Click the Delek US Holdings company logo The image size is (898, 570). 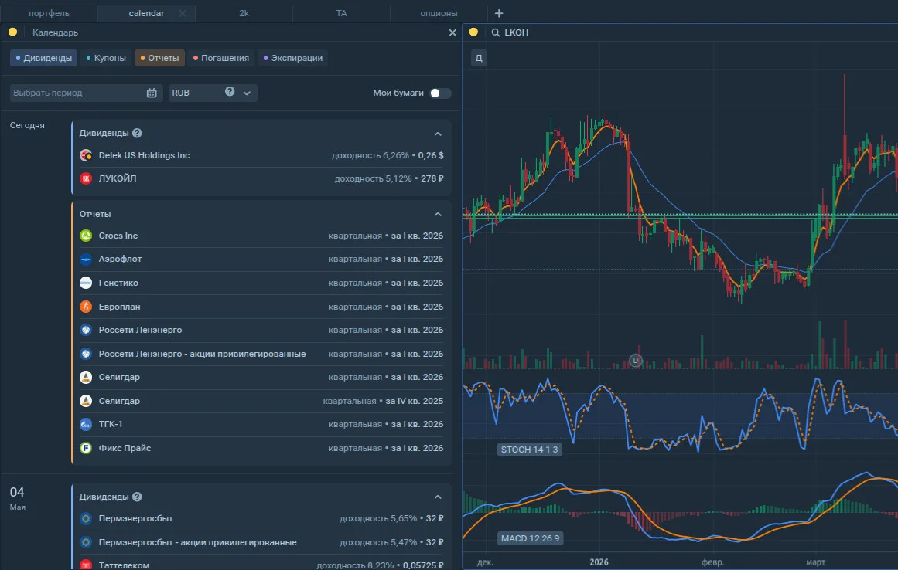tap(86, 155)
